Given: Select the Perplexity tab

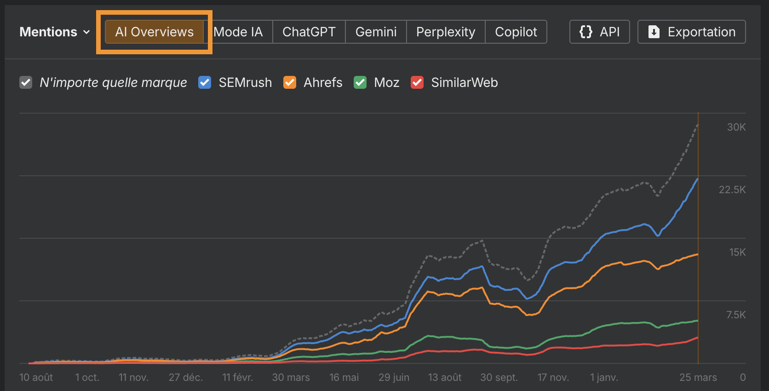Looking at the screenshot, I should click(x=445, y=32).
